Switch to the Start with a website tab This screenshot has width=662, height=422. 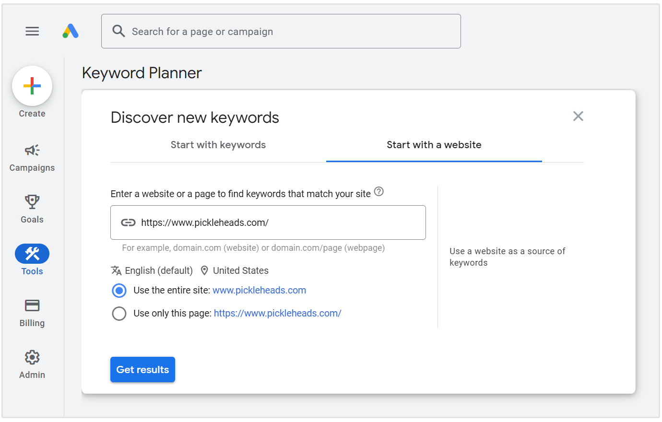point(434,144)
